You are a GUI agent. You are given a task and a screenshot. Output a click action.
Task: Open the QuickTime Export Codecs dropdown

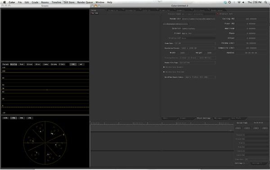(x=200, y=77)
